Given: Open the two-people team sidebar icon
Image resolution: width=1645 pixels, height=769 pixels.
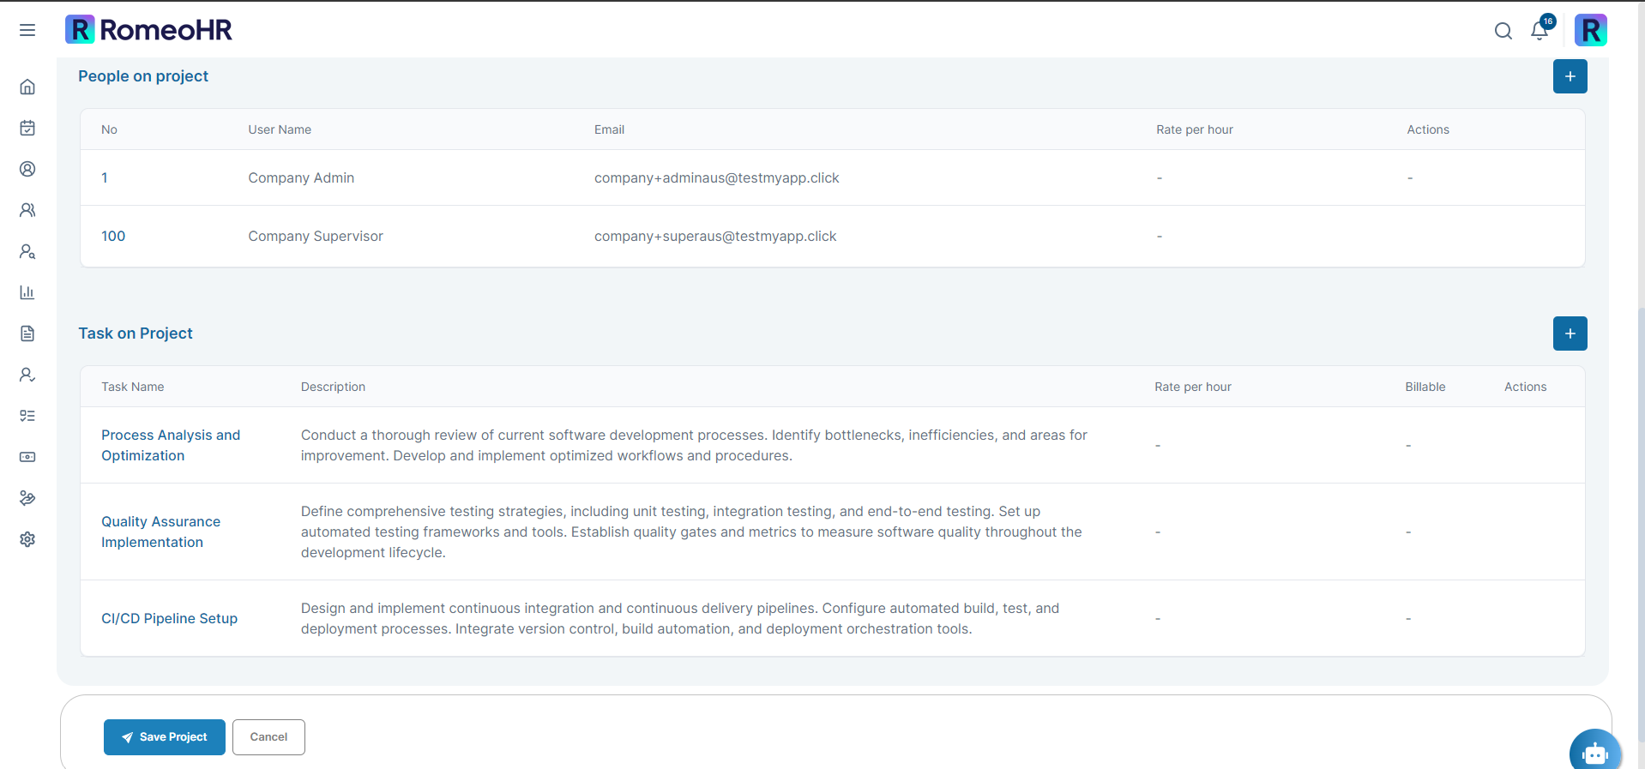Looking at the screenshot, I should click(x=27, y=210).
